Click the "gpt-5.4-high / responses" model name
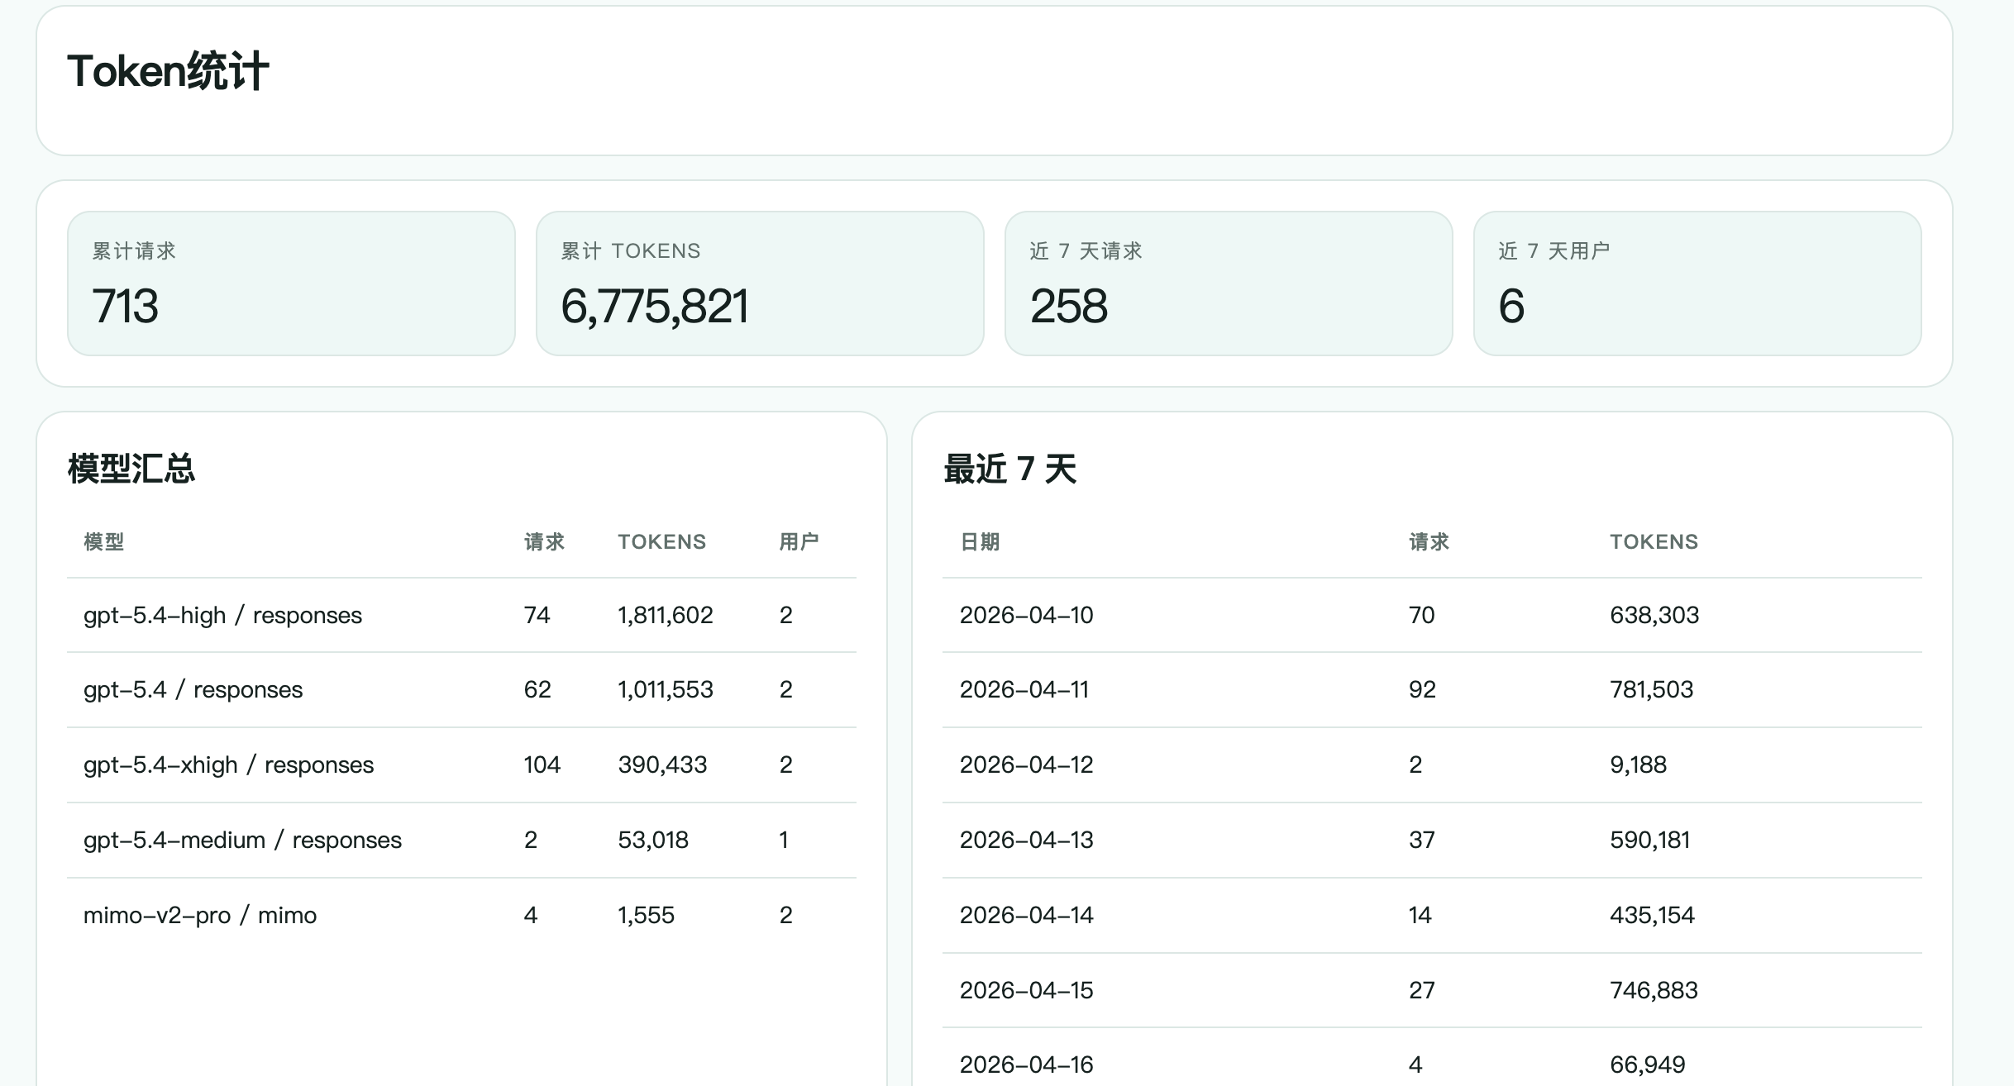 pos(222,616)
